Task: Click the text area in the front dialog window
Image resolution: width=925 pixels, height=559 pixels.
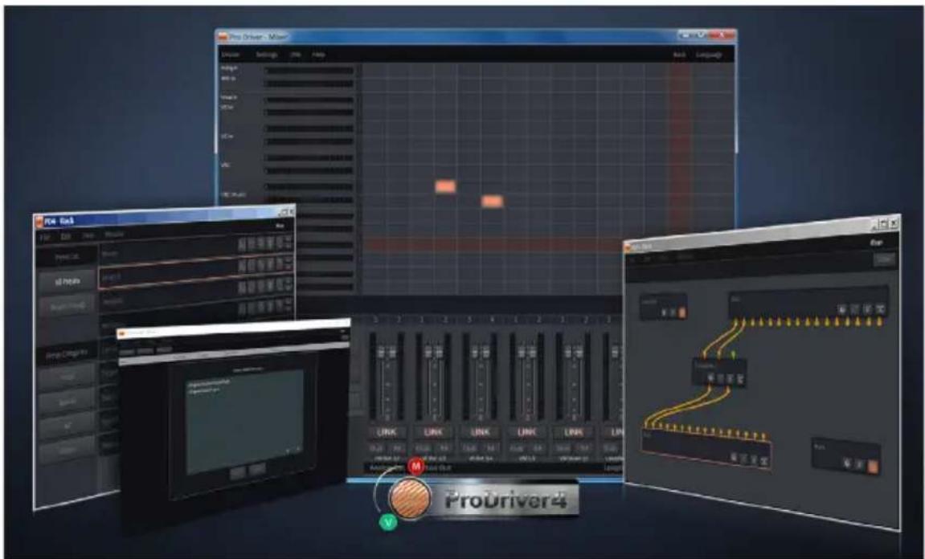Action: (245, 421)
